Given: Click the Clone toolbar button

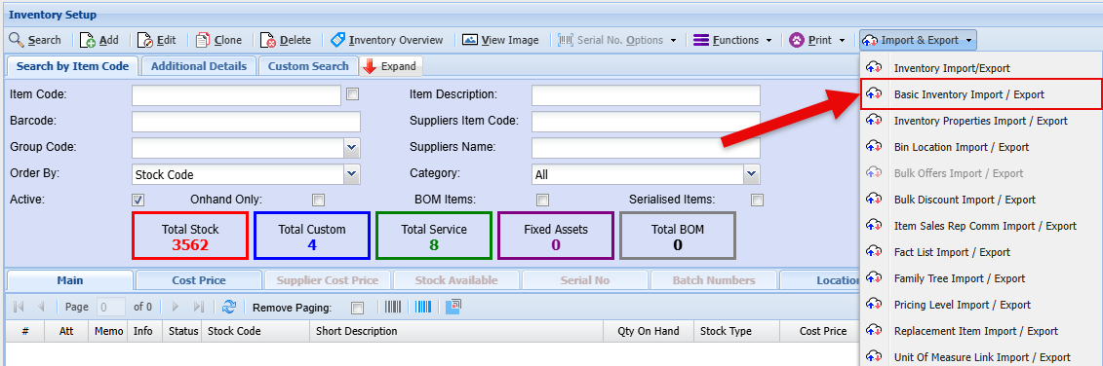Looking at the screenshot, I should 218,40.
